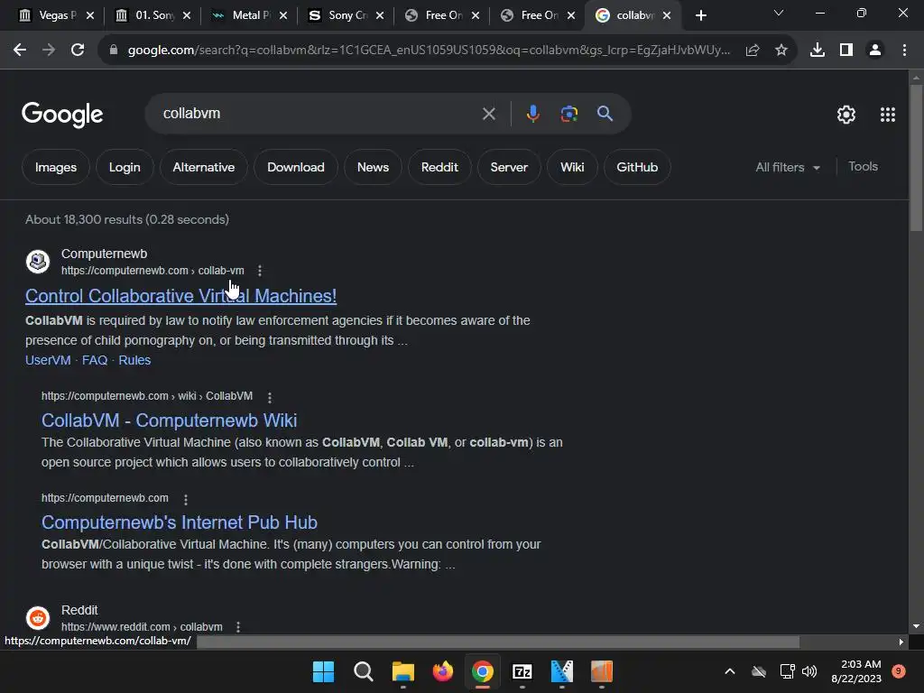Launch Firefox from the taskbar
The image size is (924, 693).
point(442,671)
